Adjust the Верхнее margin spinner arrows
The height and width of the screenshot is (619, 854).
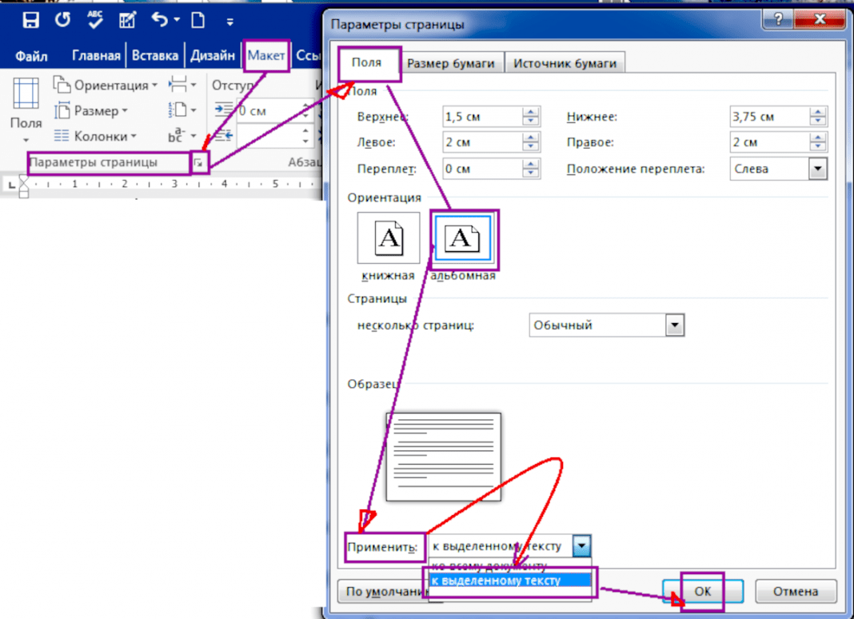point(530,117)
